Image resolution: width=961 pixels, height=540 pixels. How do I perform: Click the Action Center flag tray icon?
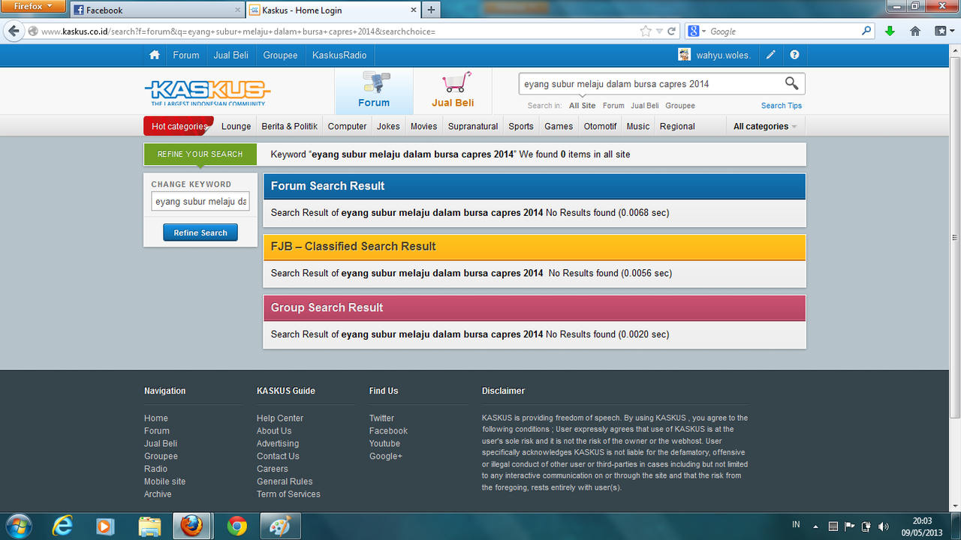850,526
